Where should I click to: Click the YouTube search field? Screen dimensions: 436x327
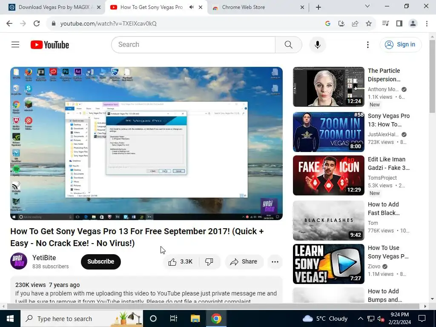click(193, 44)
